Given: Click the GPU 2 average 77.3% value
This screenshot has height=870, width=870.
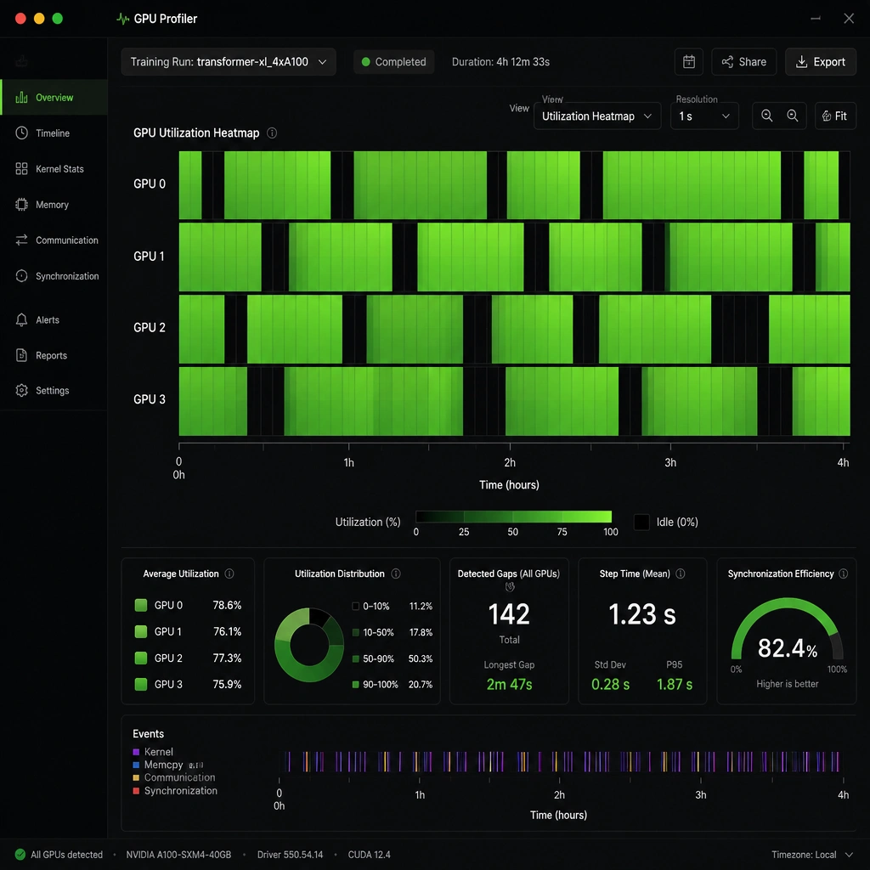Looking at the screenshot, I should click(227, 658).
